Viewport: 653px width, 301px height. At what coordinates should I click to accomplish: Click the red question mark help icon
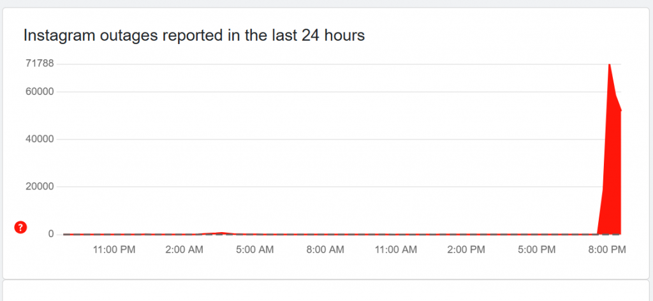click(x=20, y=227)
